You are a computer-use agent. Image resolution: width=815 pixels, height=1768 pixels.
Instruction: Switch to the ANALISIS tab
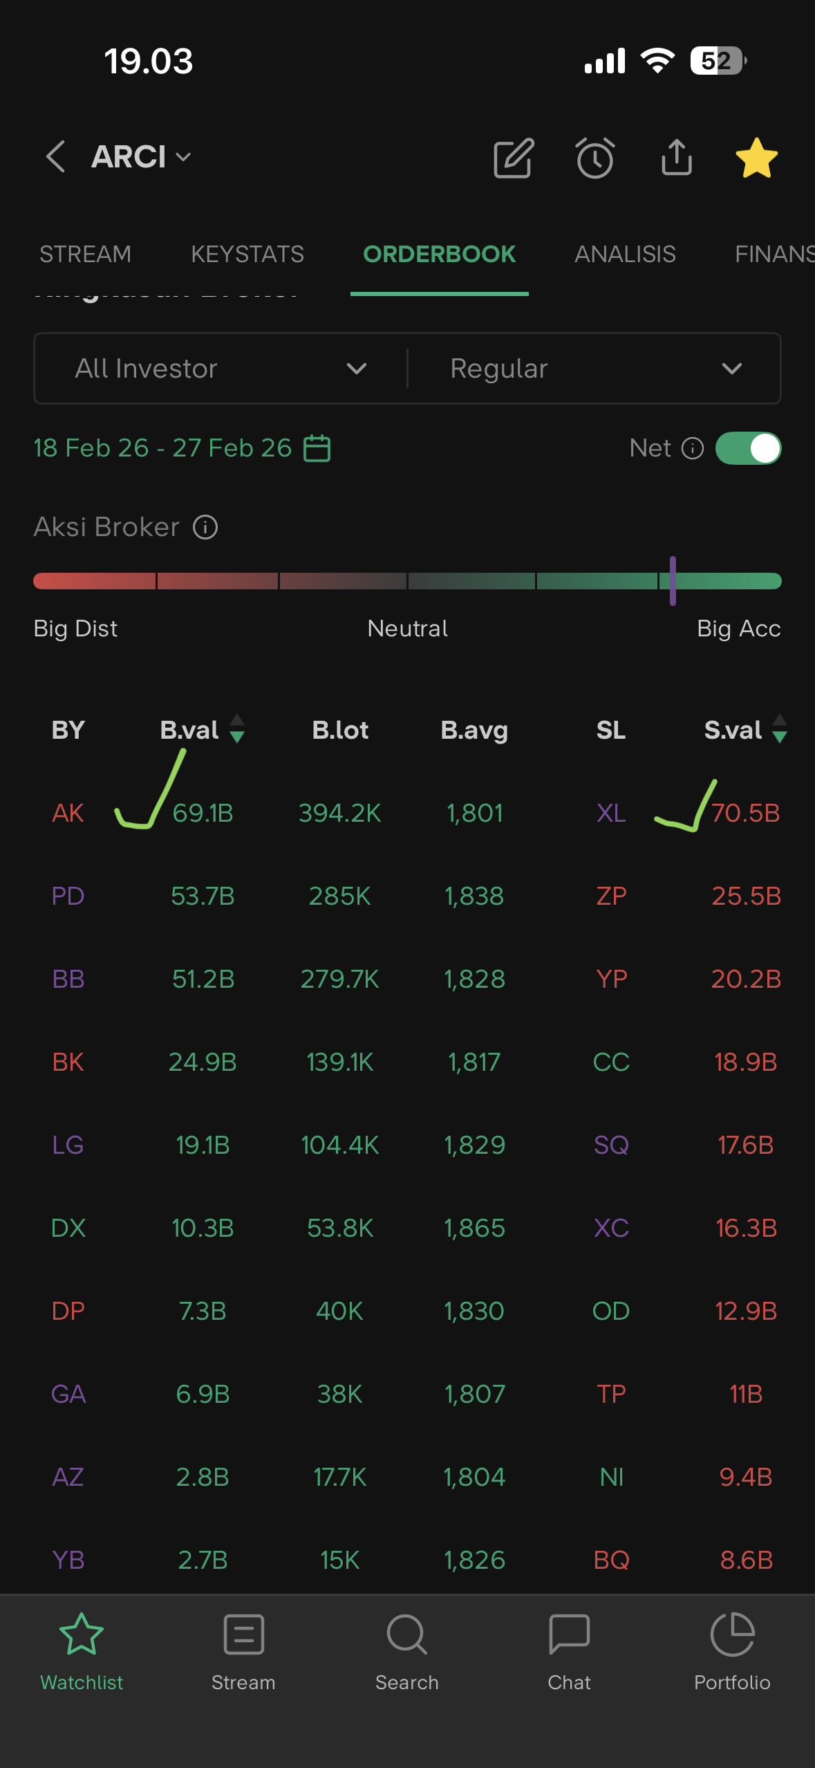[x=625, y=255]
